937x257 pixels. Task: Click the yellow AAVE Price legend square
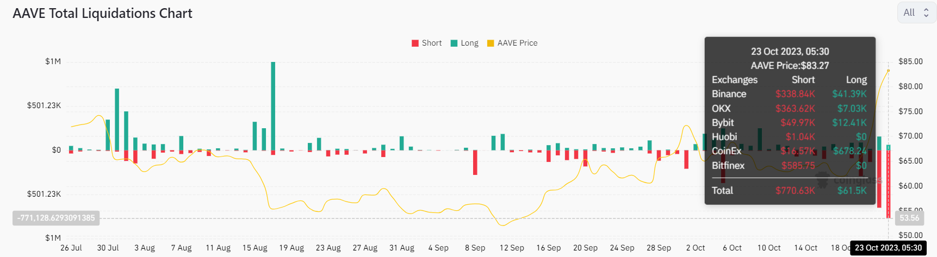[491, 43]
